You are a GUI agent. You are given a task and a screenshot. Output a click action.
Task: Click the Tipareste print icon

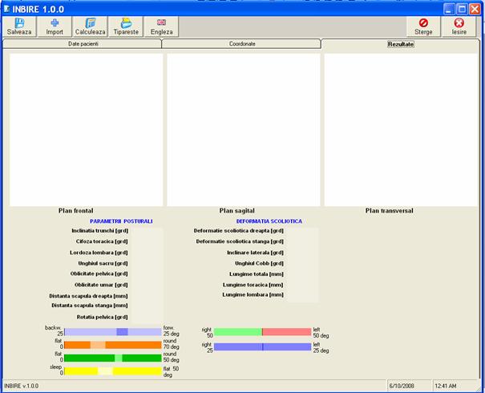coord(126,23)
